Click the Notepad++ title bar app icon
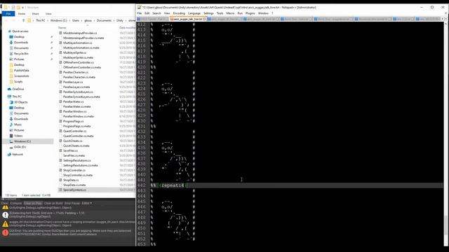Image resolution: width=449 pixels, height=252 pixels. pos(139,7)
